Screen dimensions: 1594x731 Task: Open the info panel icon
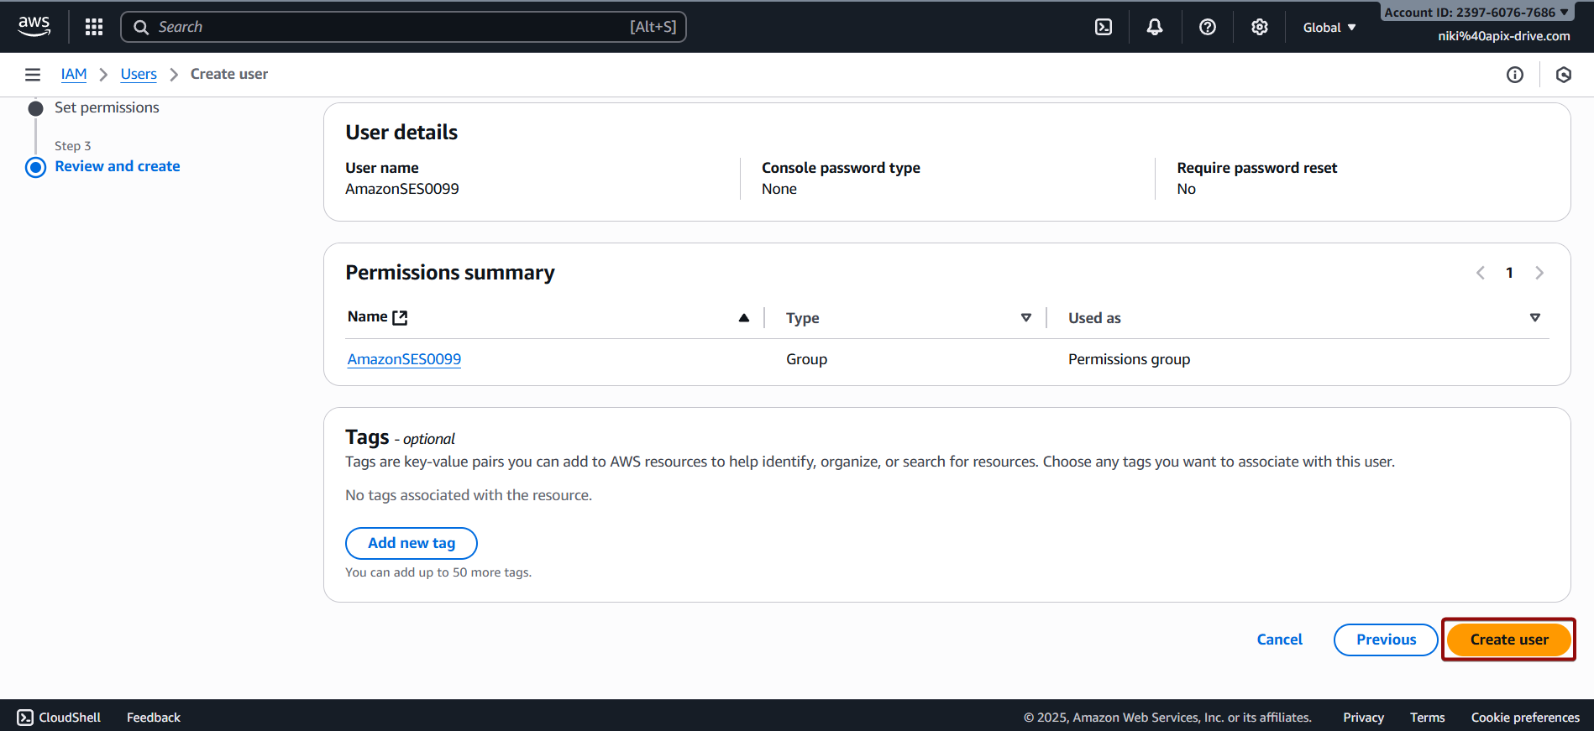tap(1514, 75)
